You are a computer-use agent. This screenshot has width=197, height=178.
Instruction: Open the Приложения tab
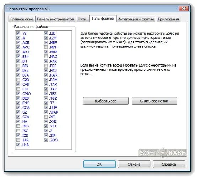tap(168, 19)
